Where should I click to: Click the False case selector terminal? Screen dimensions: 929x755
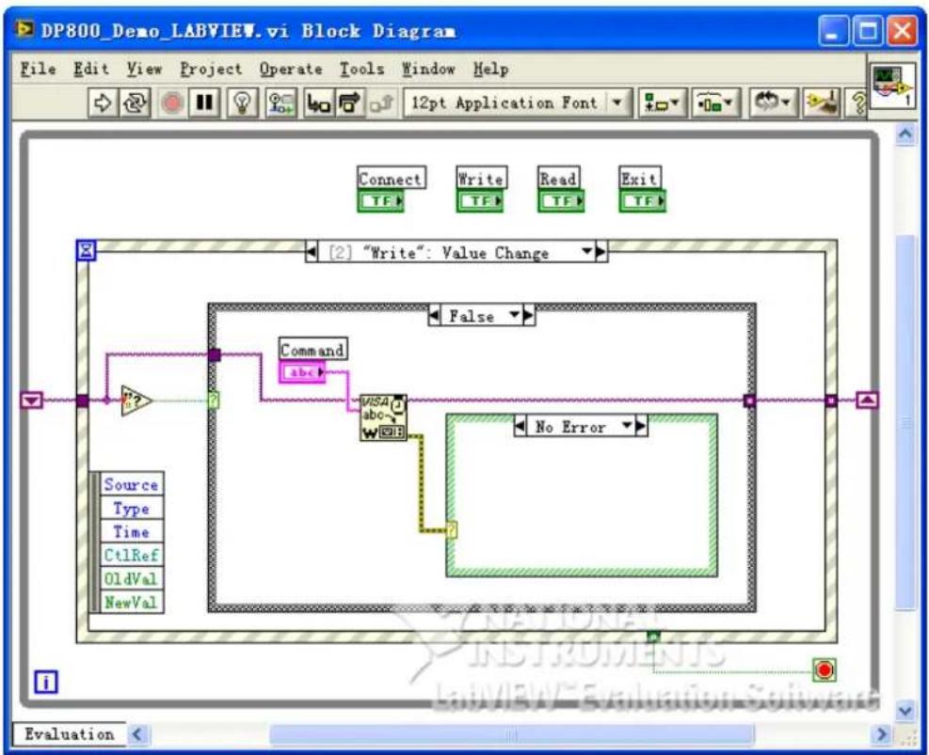214,401
